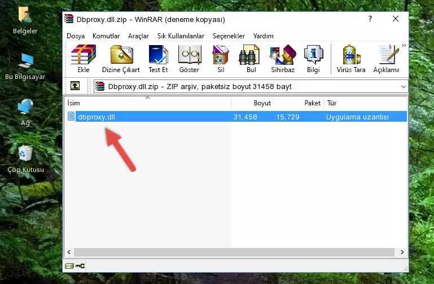The width and height of the screenshot is (434, 284).
Task: Click the status bar drive icon
Action: click(x=69, y=266)
